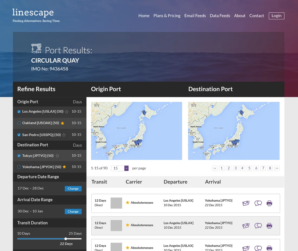Click the Origin Port map
The height and width of the screenshot is (251, 298).
[x=137, y=131]
